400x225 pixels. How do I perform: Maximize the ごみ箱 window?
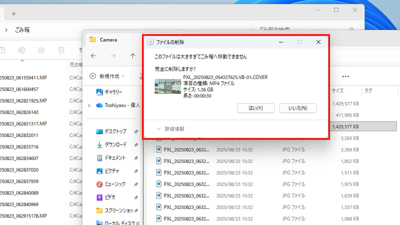click(x=336, y=10)
